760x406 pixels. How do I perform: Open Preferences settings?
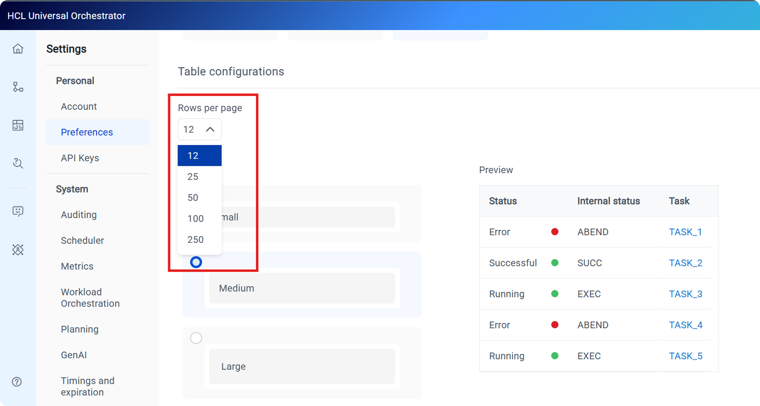[x=97, y=132]
